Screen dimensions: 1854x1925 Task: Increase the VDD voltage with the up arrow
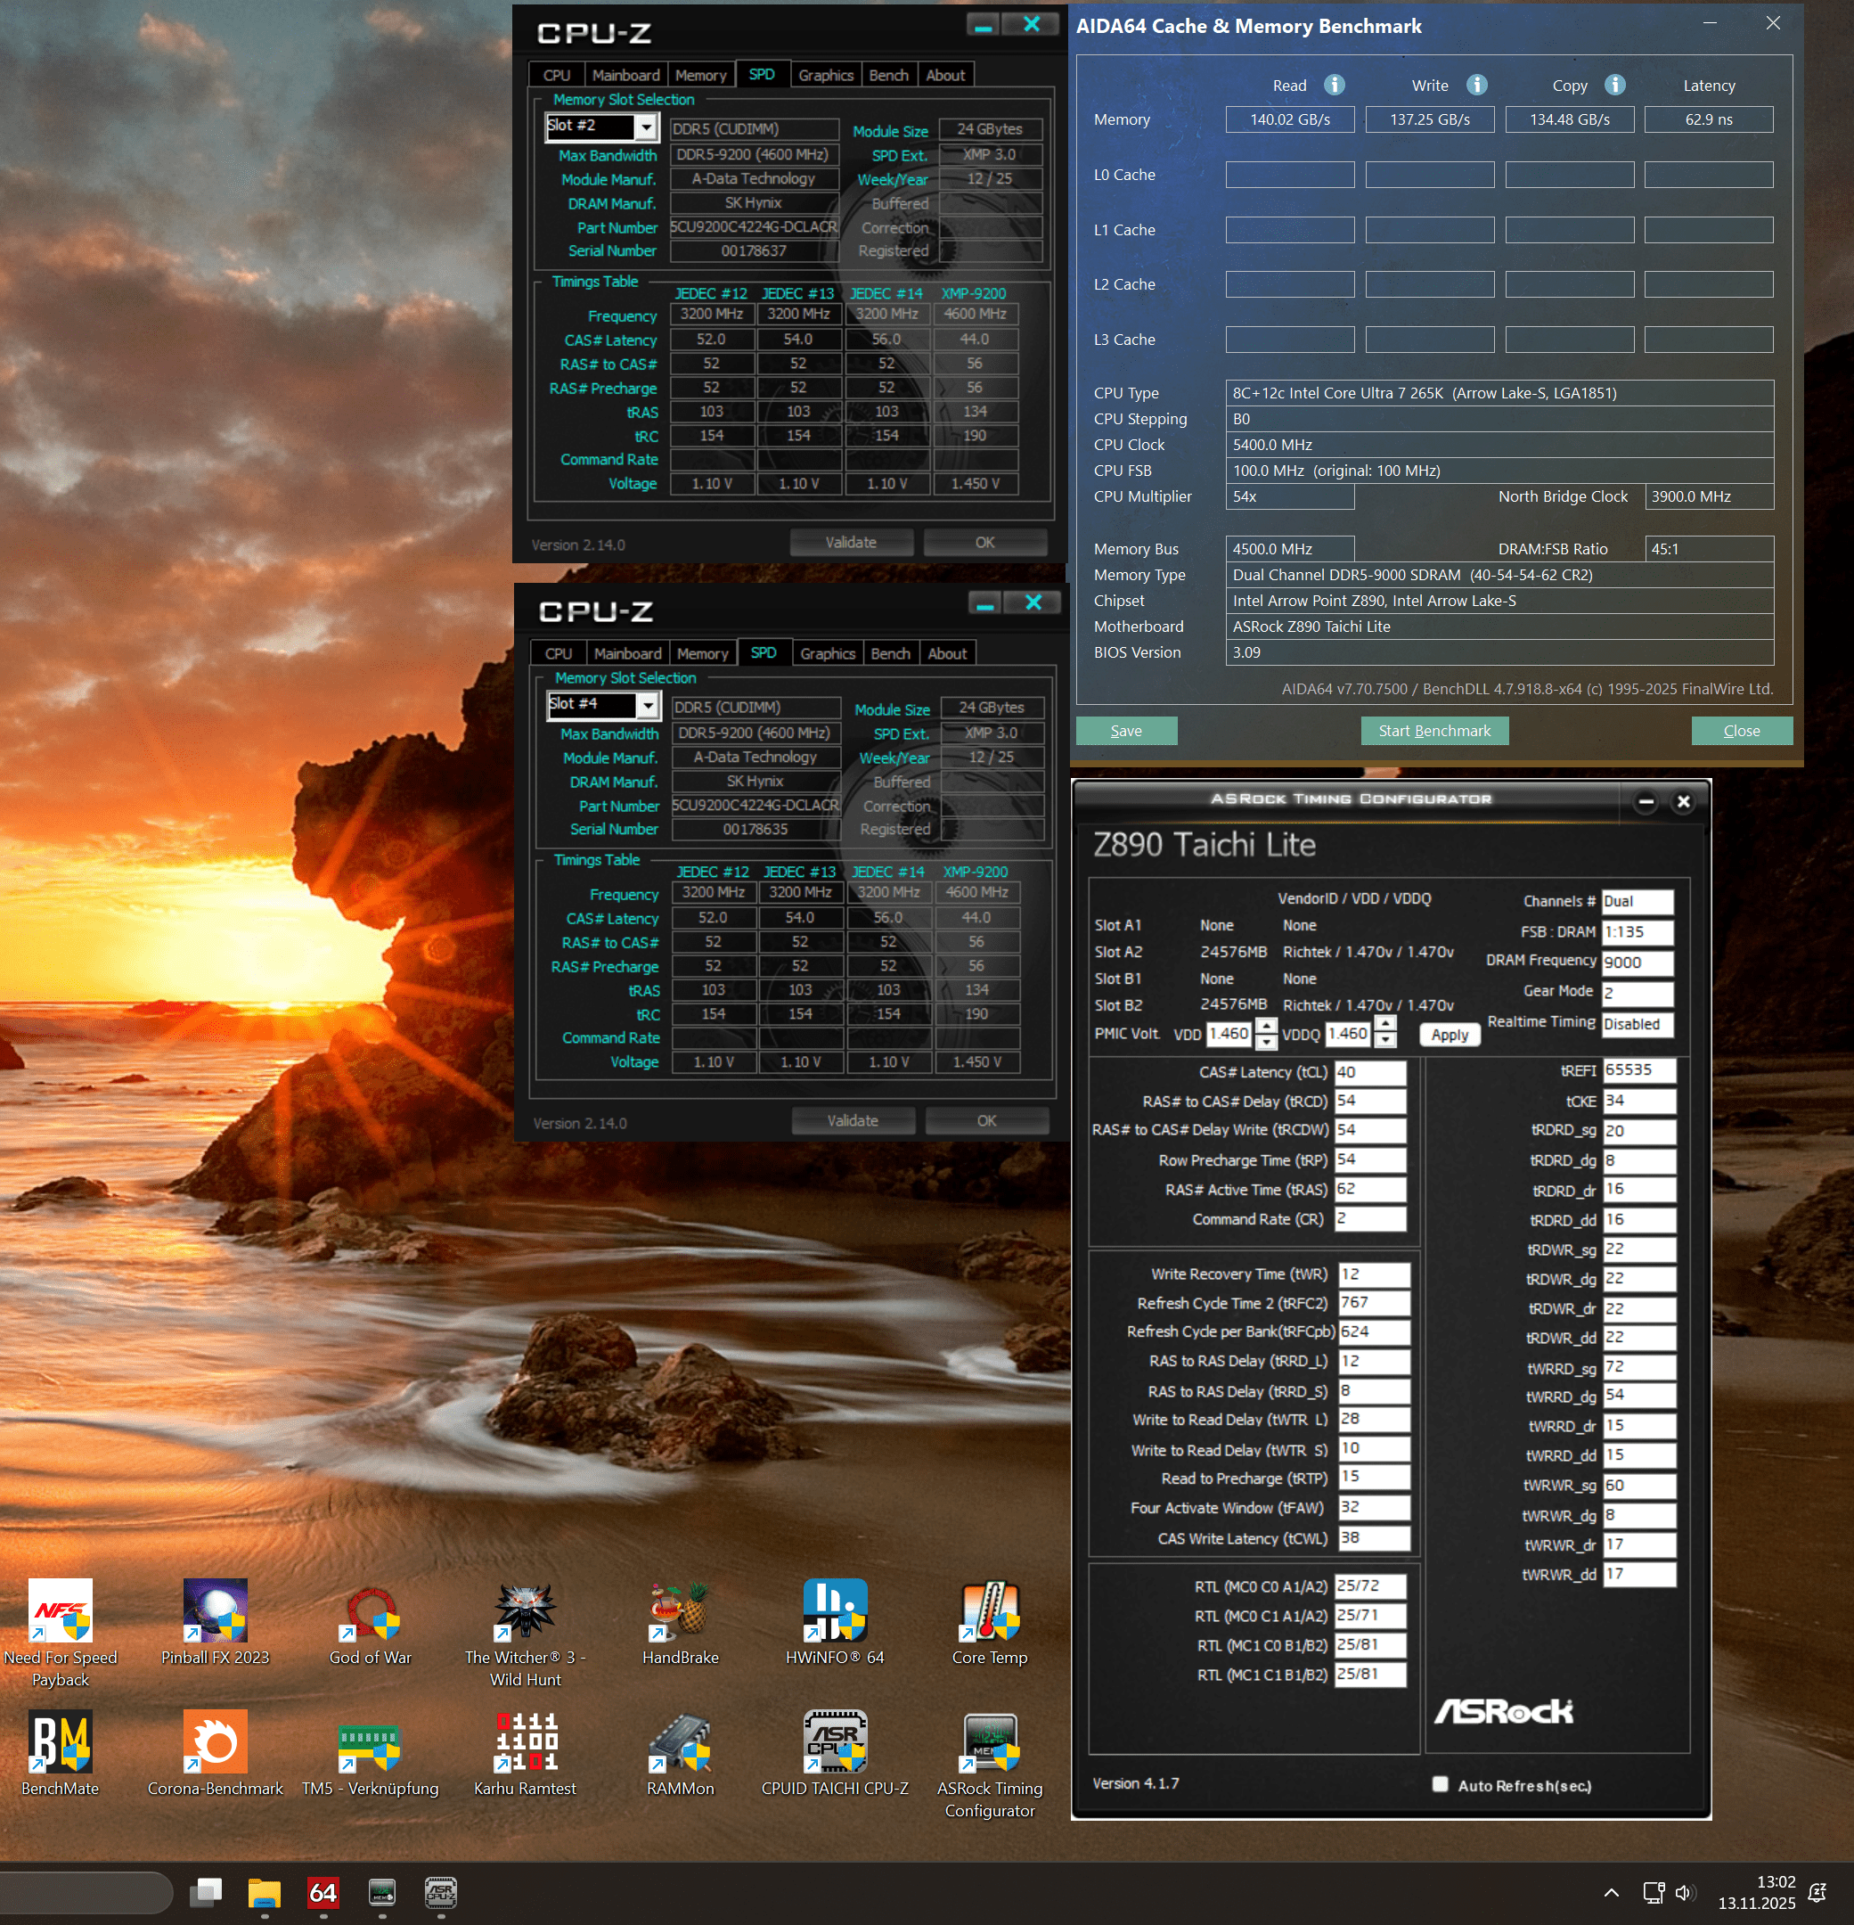[1267, 1027]
